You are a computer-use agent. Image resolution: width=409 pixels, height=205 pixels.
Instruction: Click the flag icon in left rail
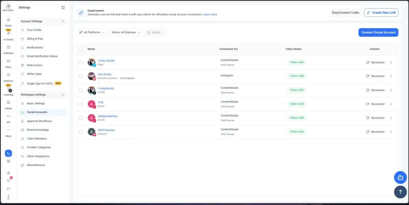(x=8, y=189)
